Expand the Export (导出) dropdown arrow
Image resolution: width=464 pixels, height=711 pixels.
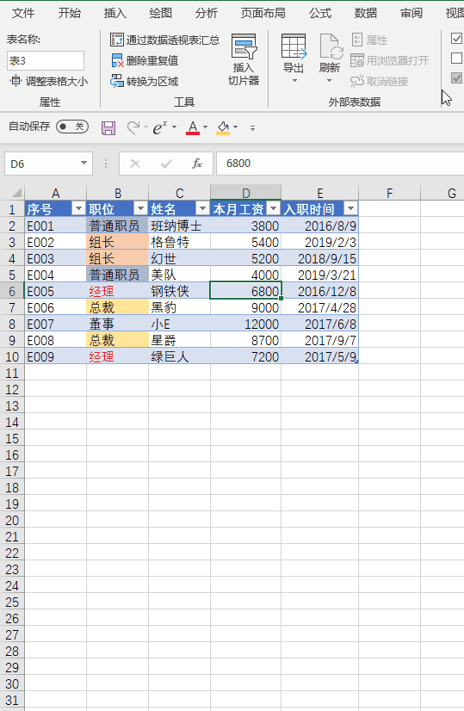point(294,81)
